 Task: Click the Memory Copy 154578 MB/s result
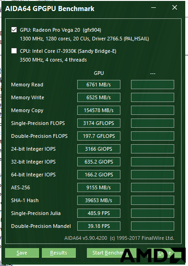coord(99,110)
